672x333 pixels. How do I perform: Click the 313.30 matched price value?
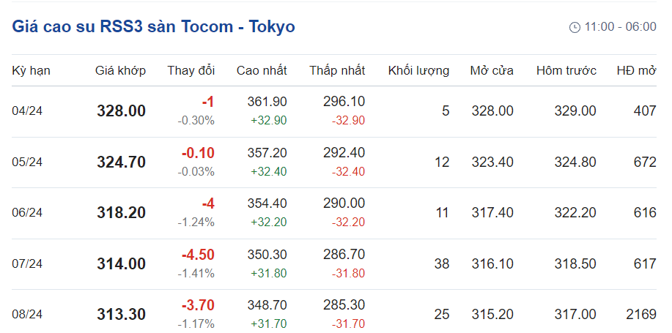click(121, 315)
